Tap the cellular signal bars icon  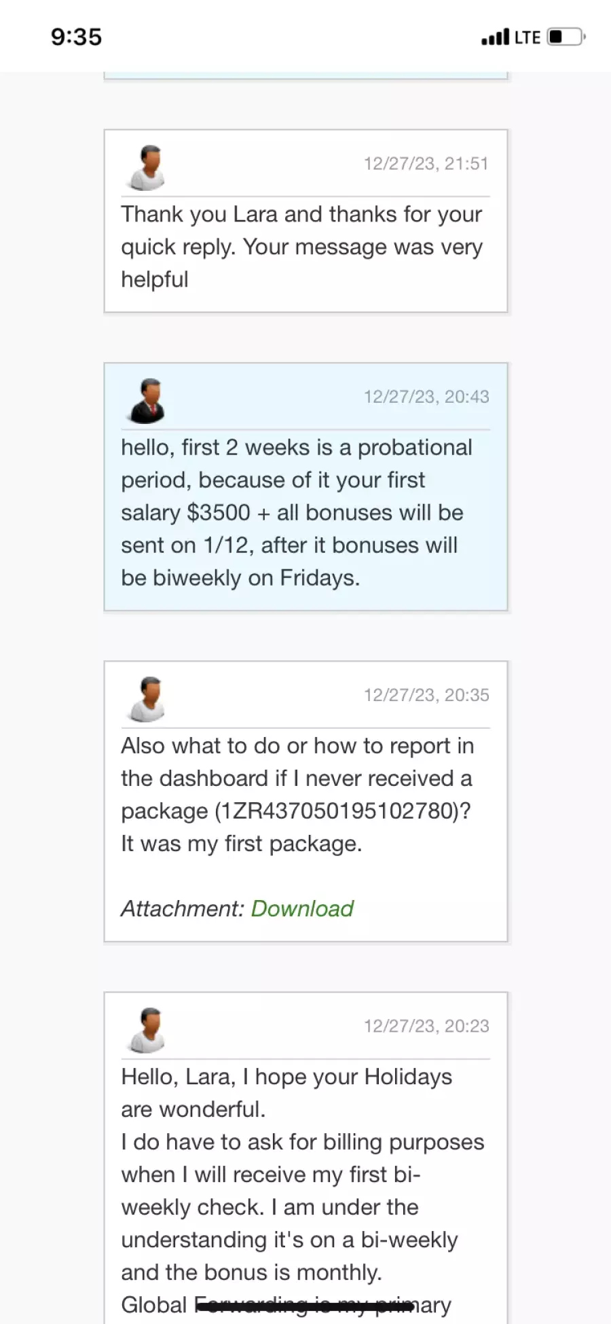click(495, 37)
